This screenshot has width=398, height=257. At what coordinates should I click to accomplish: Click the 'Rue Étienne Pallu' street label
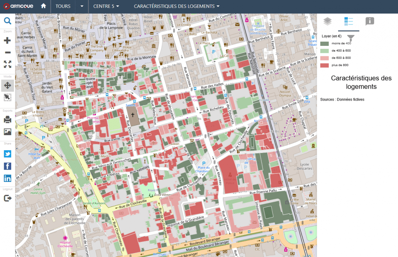263,191
